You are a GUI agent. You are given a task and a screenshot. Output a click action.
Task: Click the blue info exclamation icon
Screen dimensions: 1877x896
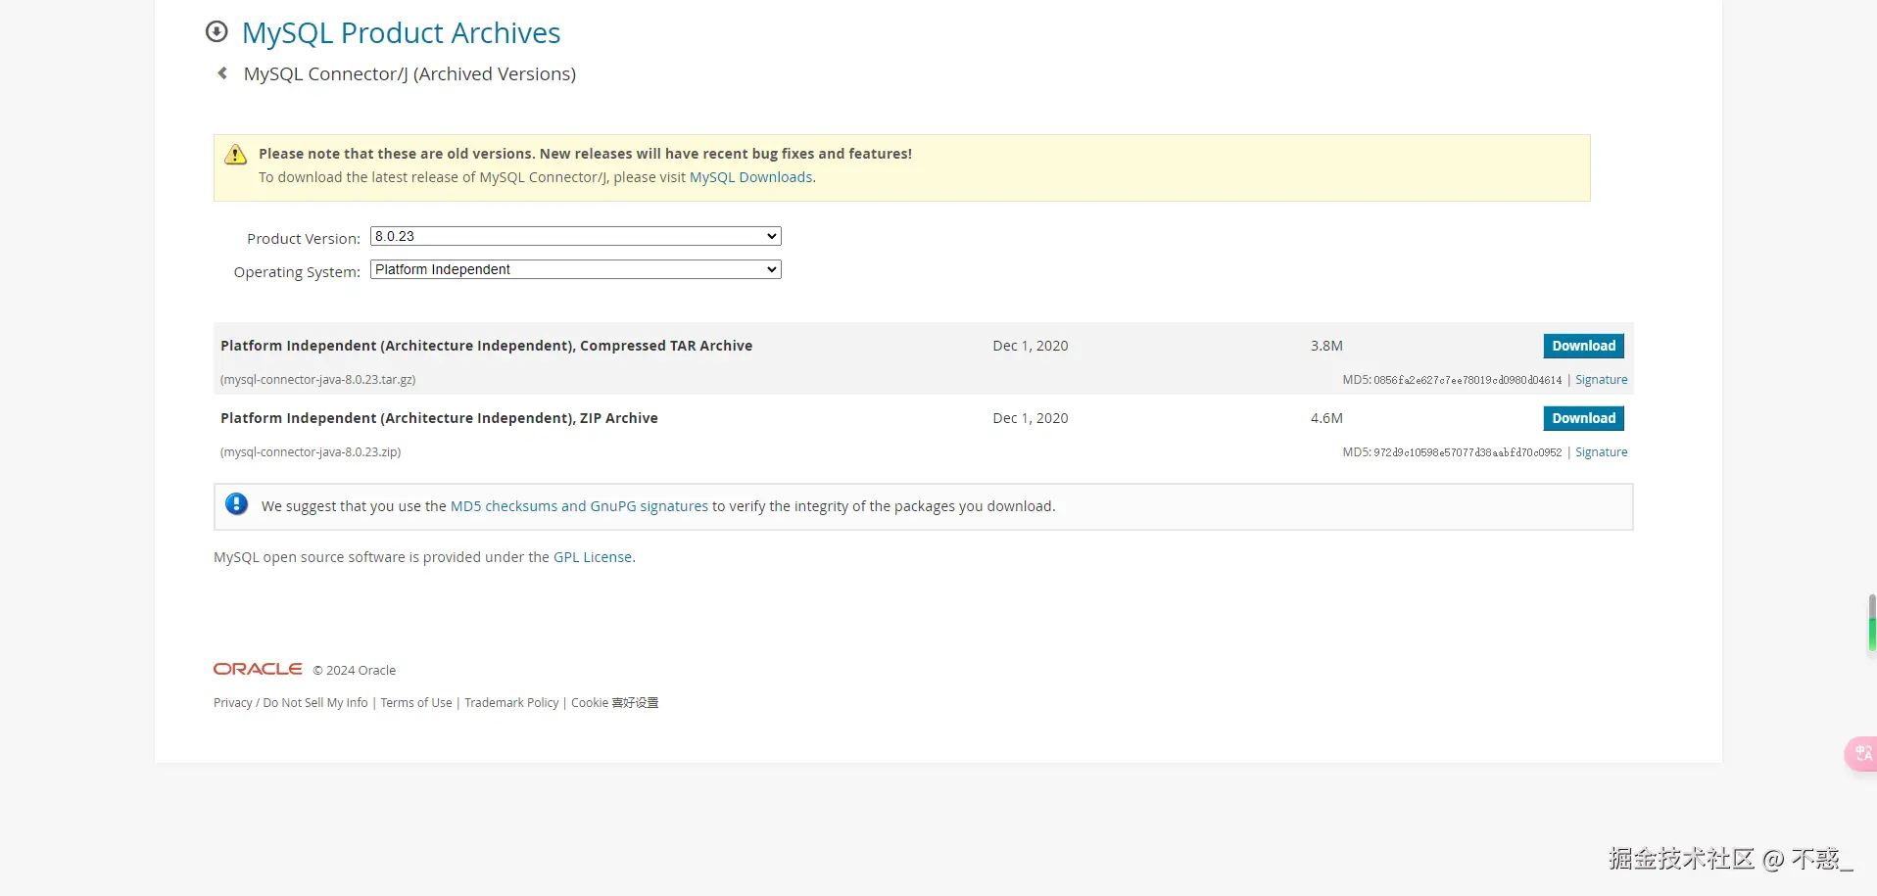pyautogui.click(x=236, y=504)
